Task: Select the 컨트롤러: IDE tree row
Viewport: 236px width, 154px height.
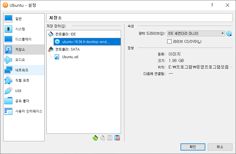Action: 84,34
